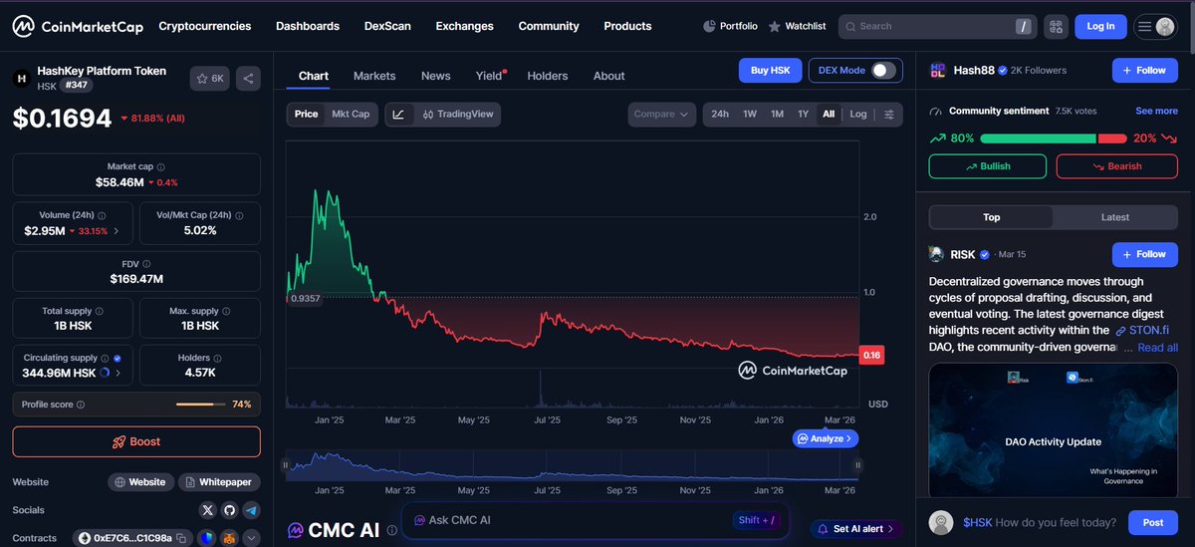Expand Circulating supply details chevron

119,373
